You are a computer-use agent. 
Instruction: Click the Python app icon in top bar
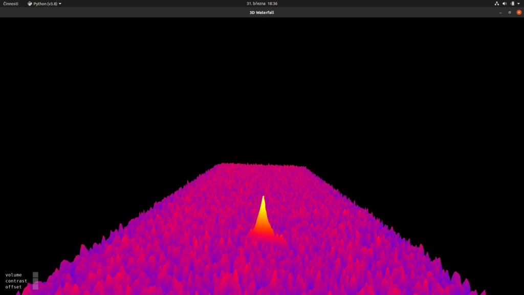click(x=30, y=4)
